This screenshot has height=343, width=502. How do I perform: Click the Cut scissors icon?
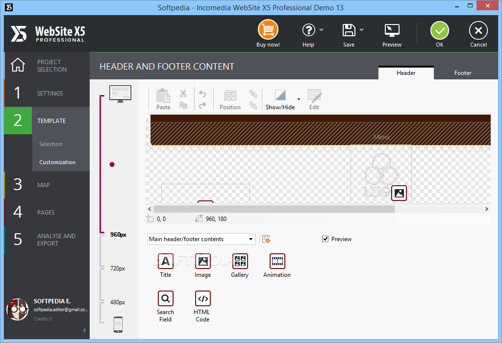pyautogui.click(x=183, y=94)
